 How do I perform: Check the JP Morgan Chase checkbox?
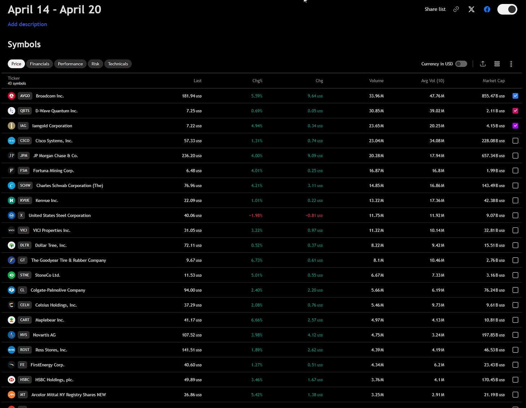point(516,156)
